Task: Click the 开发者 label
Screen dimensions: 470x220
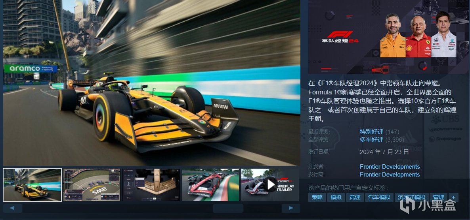Action: point(317,167)
